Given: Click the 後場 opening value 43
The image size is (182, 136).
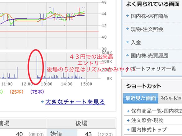Looking at the screenshot, I should (x=88, y=134).
